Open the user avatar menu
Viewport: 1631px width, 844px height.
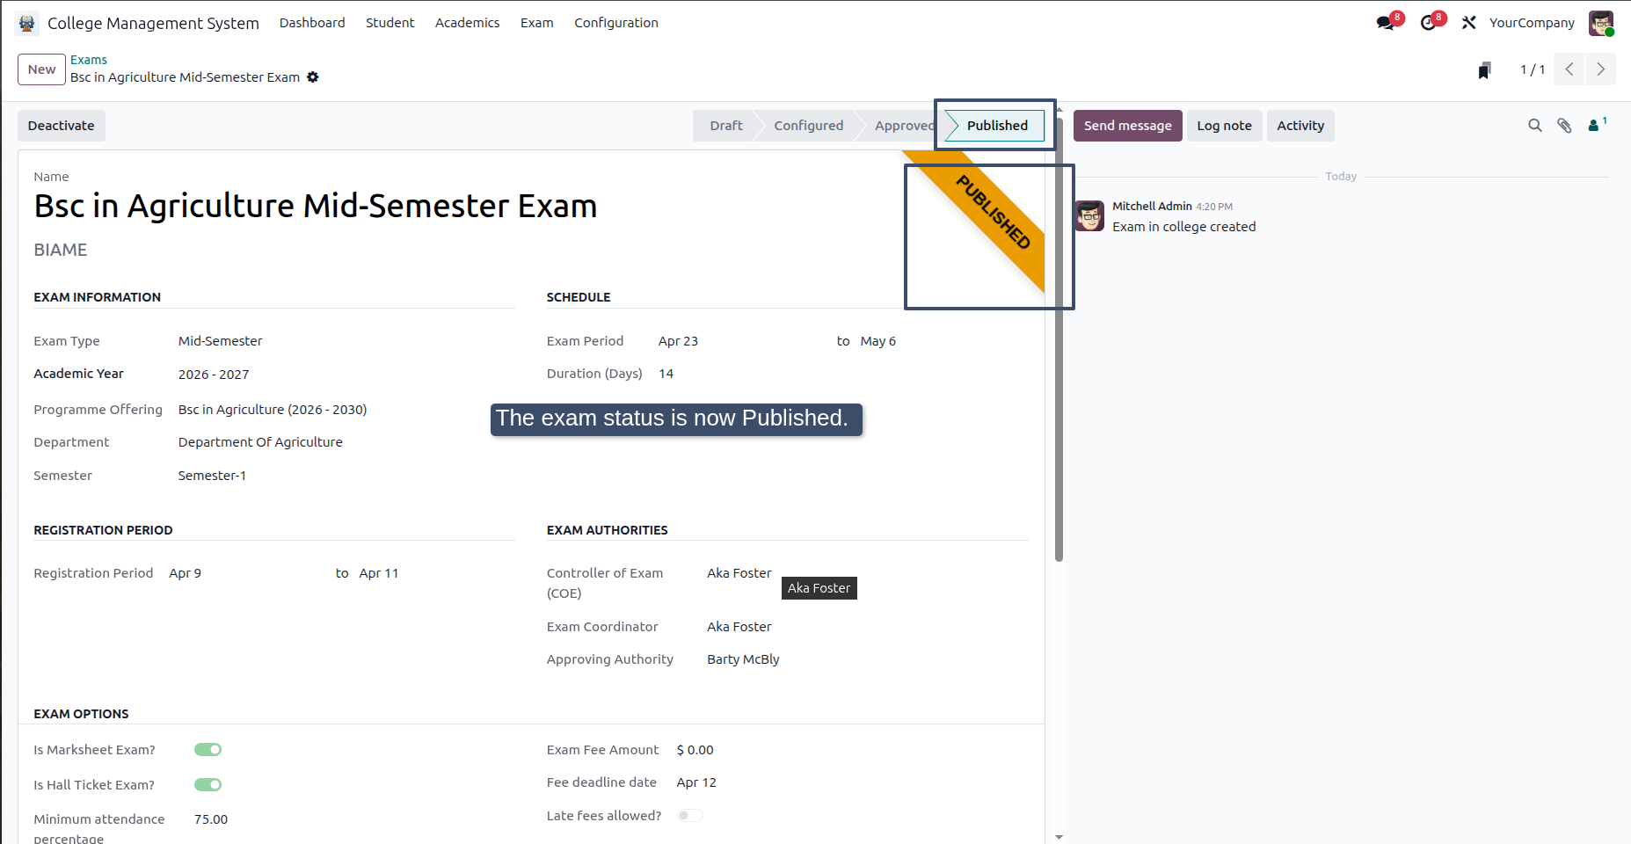click(1601, 23)
